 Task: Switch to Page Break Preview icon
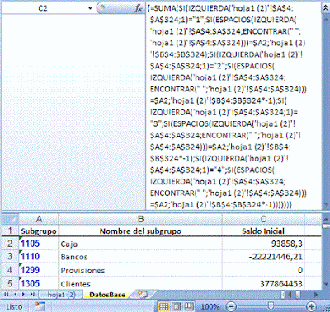188,306
